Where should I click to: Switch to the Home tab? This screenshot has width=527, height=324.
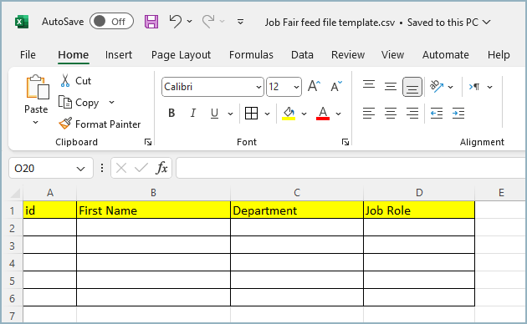[x=74, y=54]
